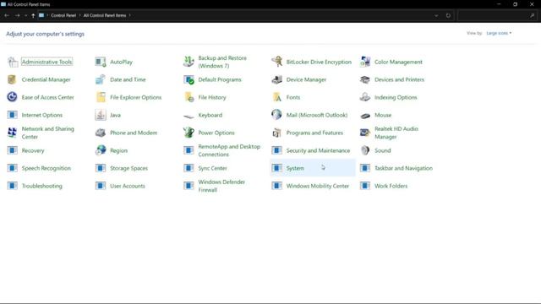
Task: Open AutoPlay settings icon
Action: [x=101, y=62]
